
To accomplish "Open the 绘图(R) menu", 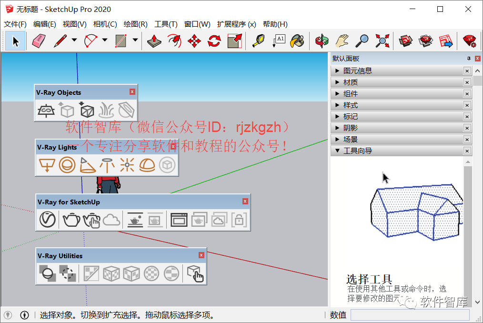I will click(136, 24).
